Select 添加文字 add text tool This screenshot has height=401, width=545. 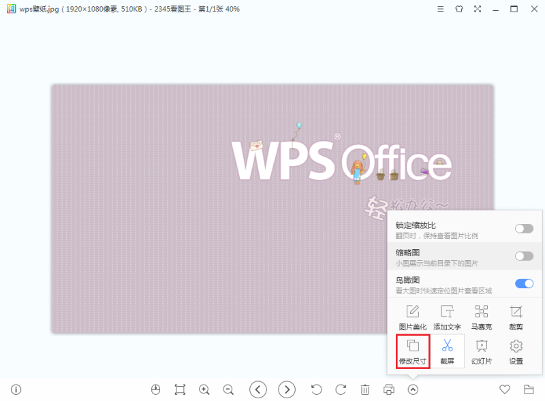pos(447,318)
